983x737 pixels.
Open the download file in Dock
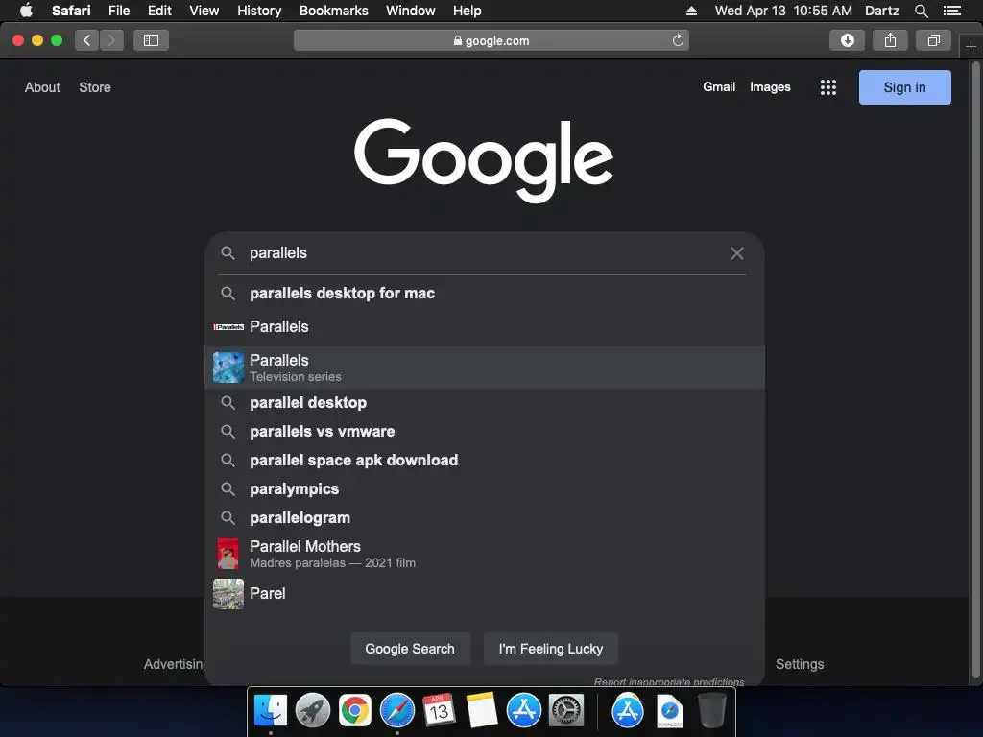click(x=669, y=711)
